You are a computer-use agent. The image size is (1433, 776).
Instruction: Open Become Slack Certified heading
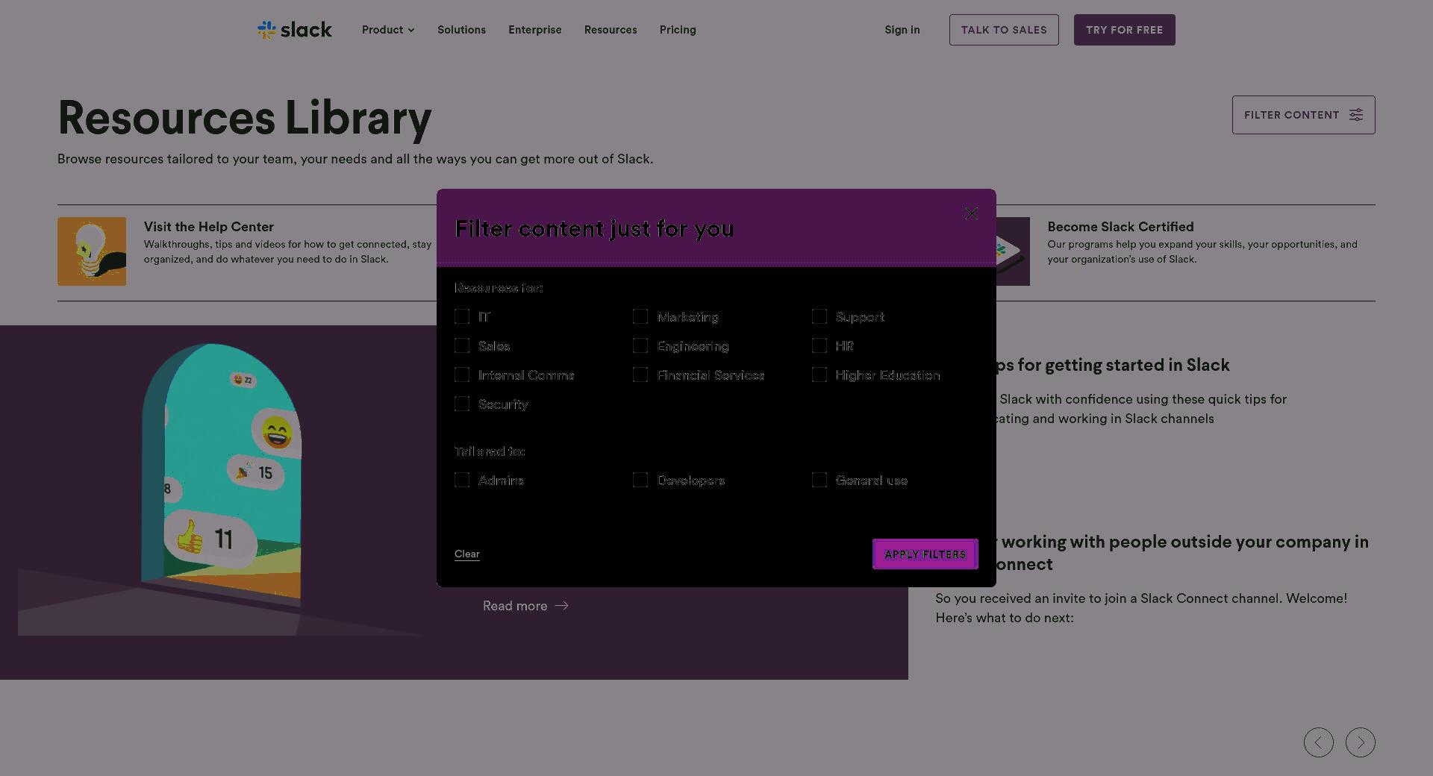1120,227
